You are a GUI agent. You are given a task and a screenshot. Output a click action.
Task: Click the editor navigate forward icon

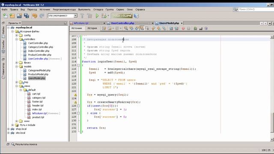pyautogui.click(x=117, y=28)
